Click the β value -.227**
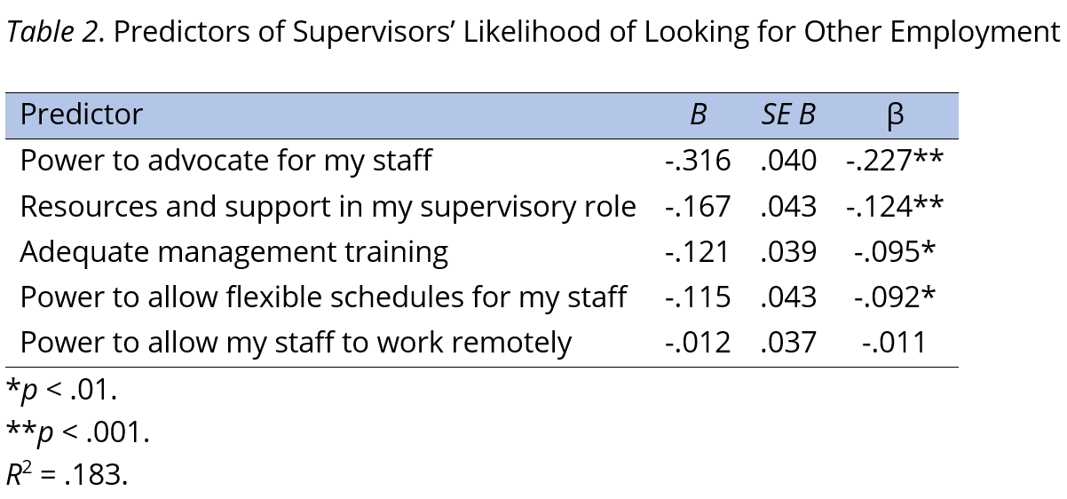This screenshot has width=1067, height=499. pos(895,161)
